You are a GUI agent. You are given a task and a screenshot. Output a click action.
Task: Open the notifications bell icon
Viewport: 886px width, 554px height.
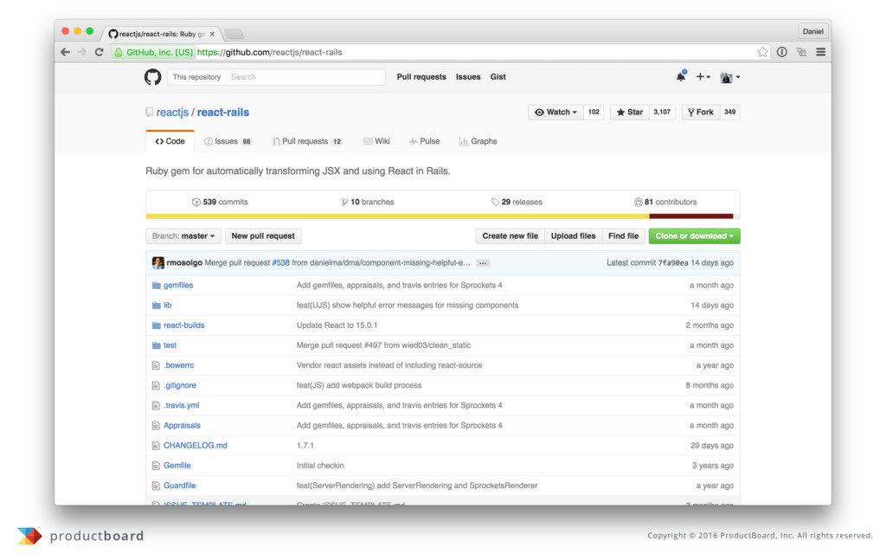pyautogui.click(x=681, y=76)
